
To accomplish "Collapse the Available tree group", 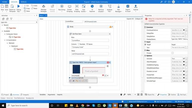I will click(2, 31).
